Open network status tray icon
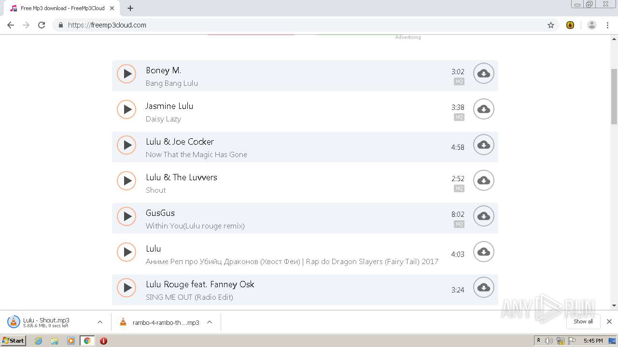This screenshot has width=618, height=347. pos(561,341)
